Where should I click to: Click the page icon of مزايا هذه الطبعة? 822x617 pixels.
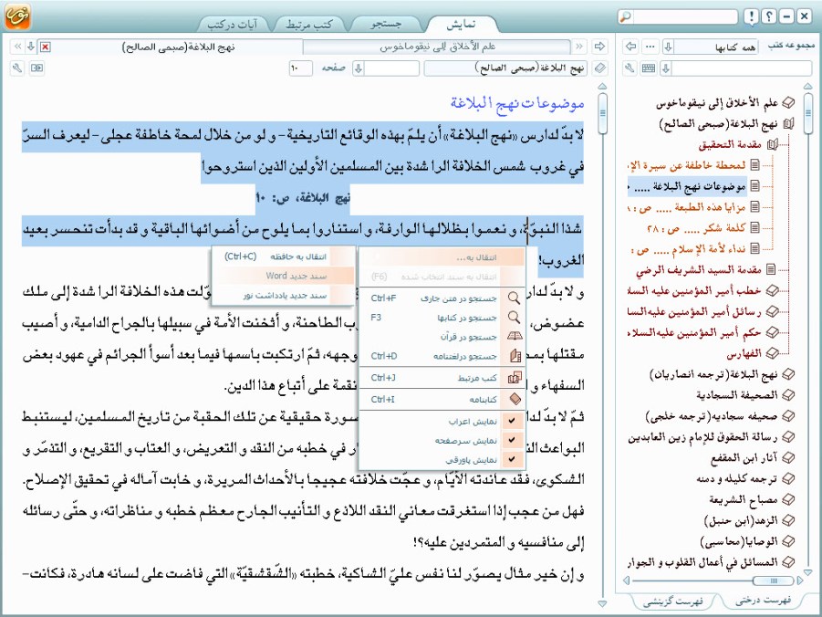754,206
